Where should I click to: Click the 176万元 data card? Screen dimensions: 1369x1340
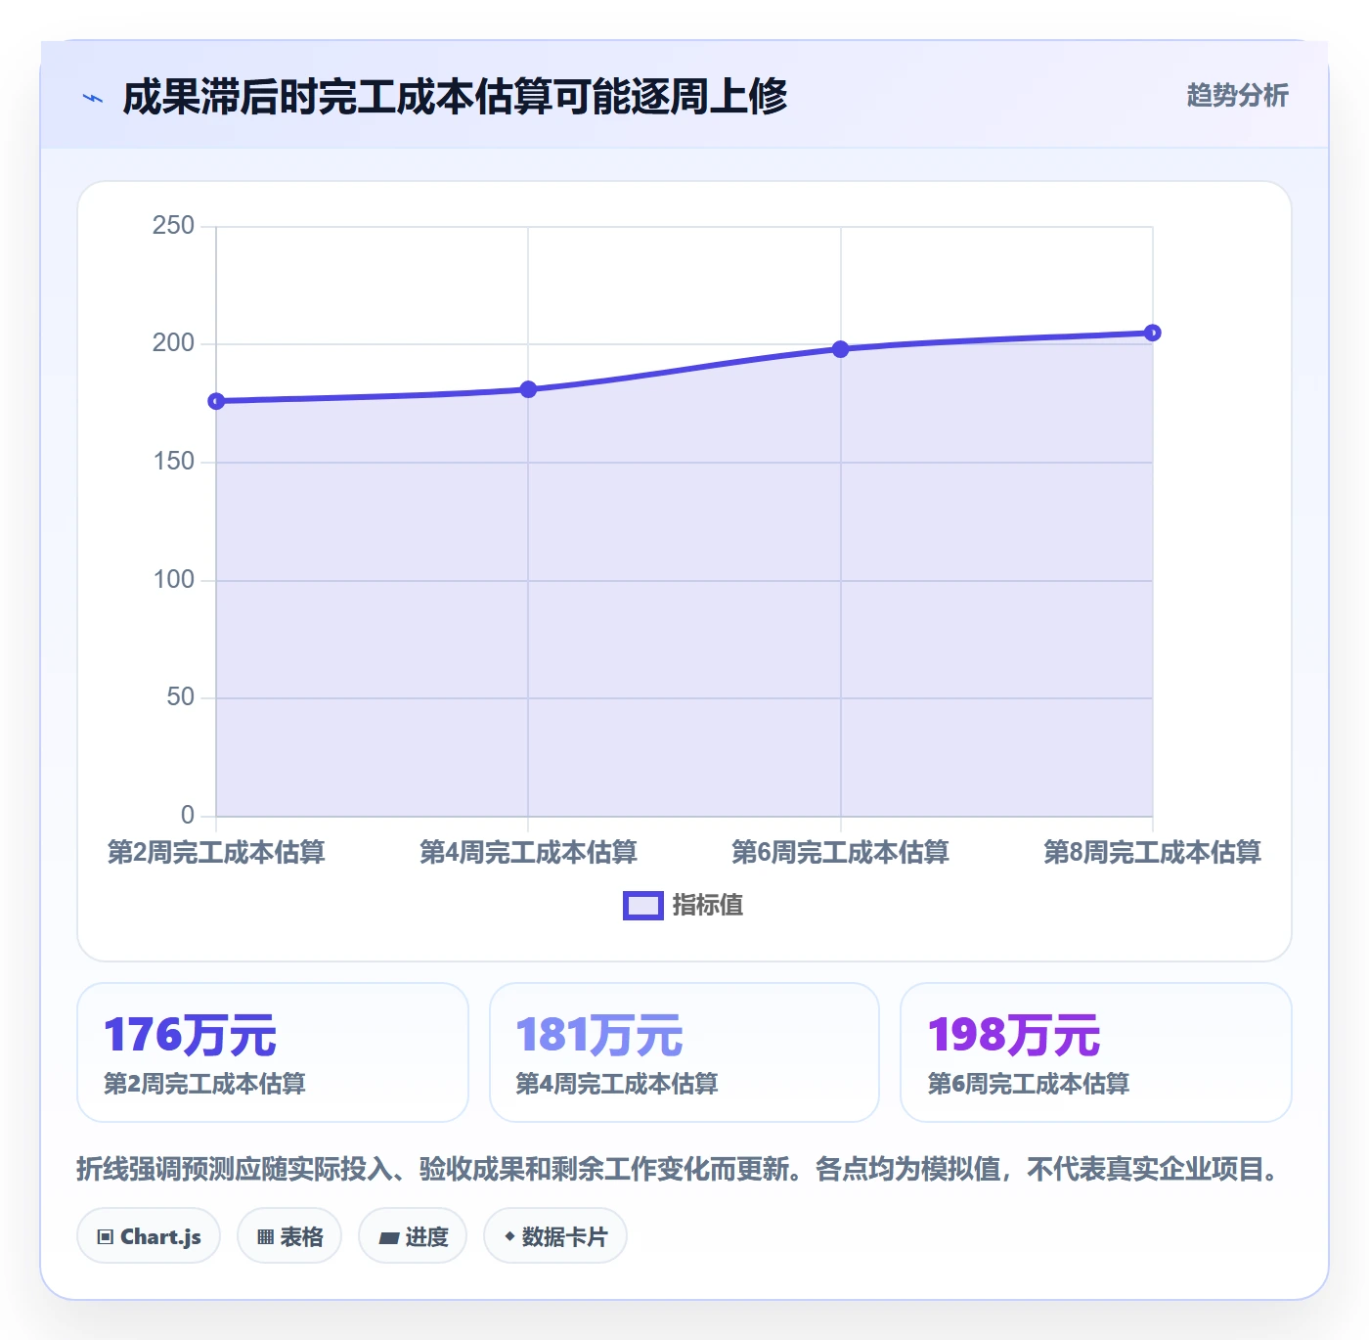(x=273, y=1052)
